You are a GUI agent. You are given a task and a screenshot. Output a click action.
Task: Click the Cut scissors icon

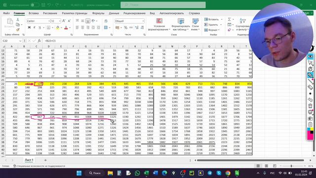(x=18, y=19)
